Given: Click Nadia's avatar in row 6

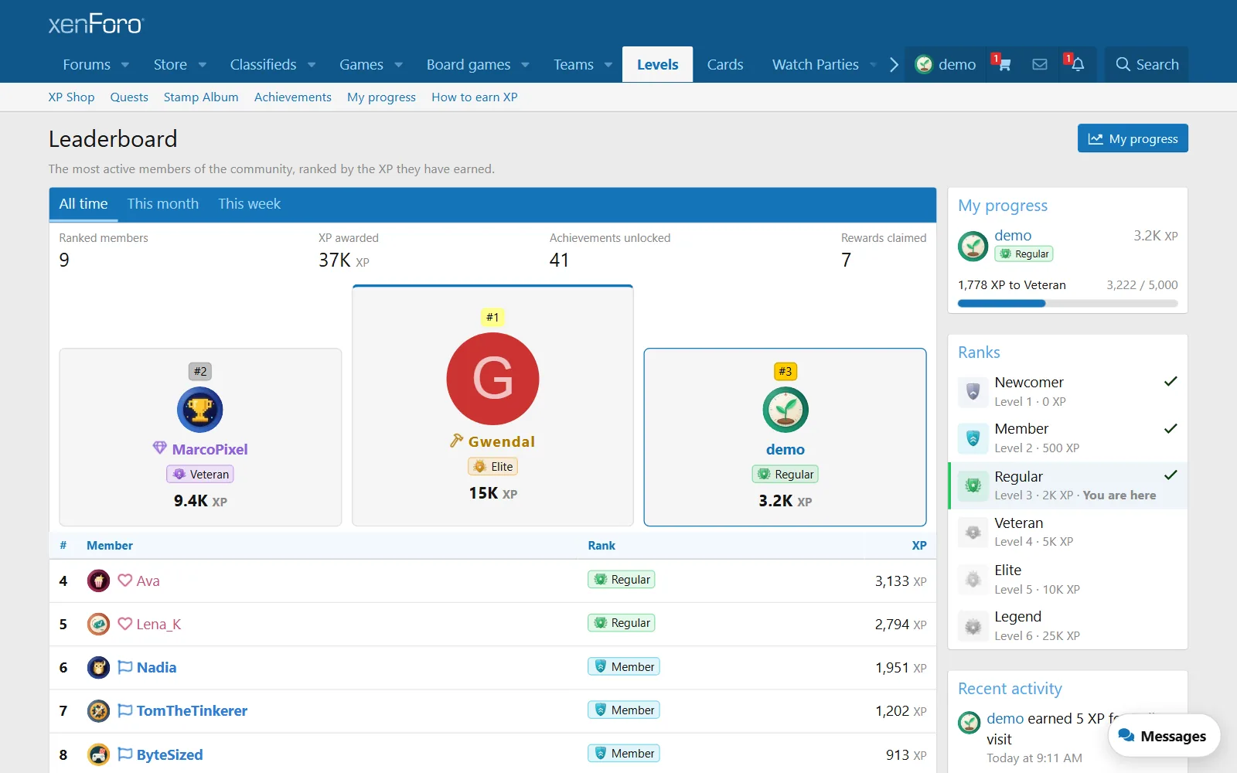Looking at the screenshot, I should (x=98, y=667).
